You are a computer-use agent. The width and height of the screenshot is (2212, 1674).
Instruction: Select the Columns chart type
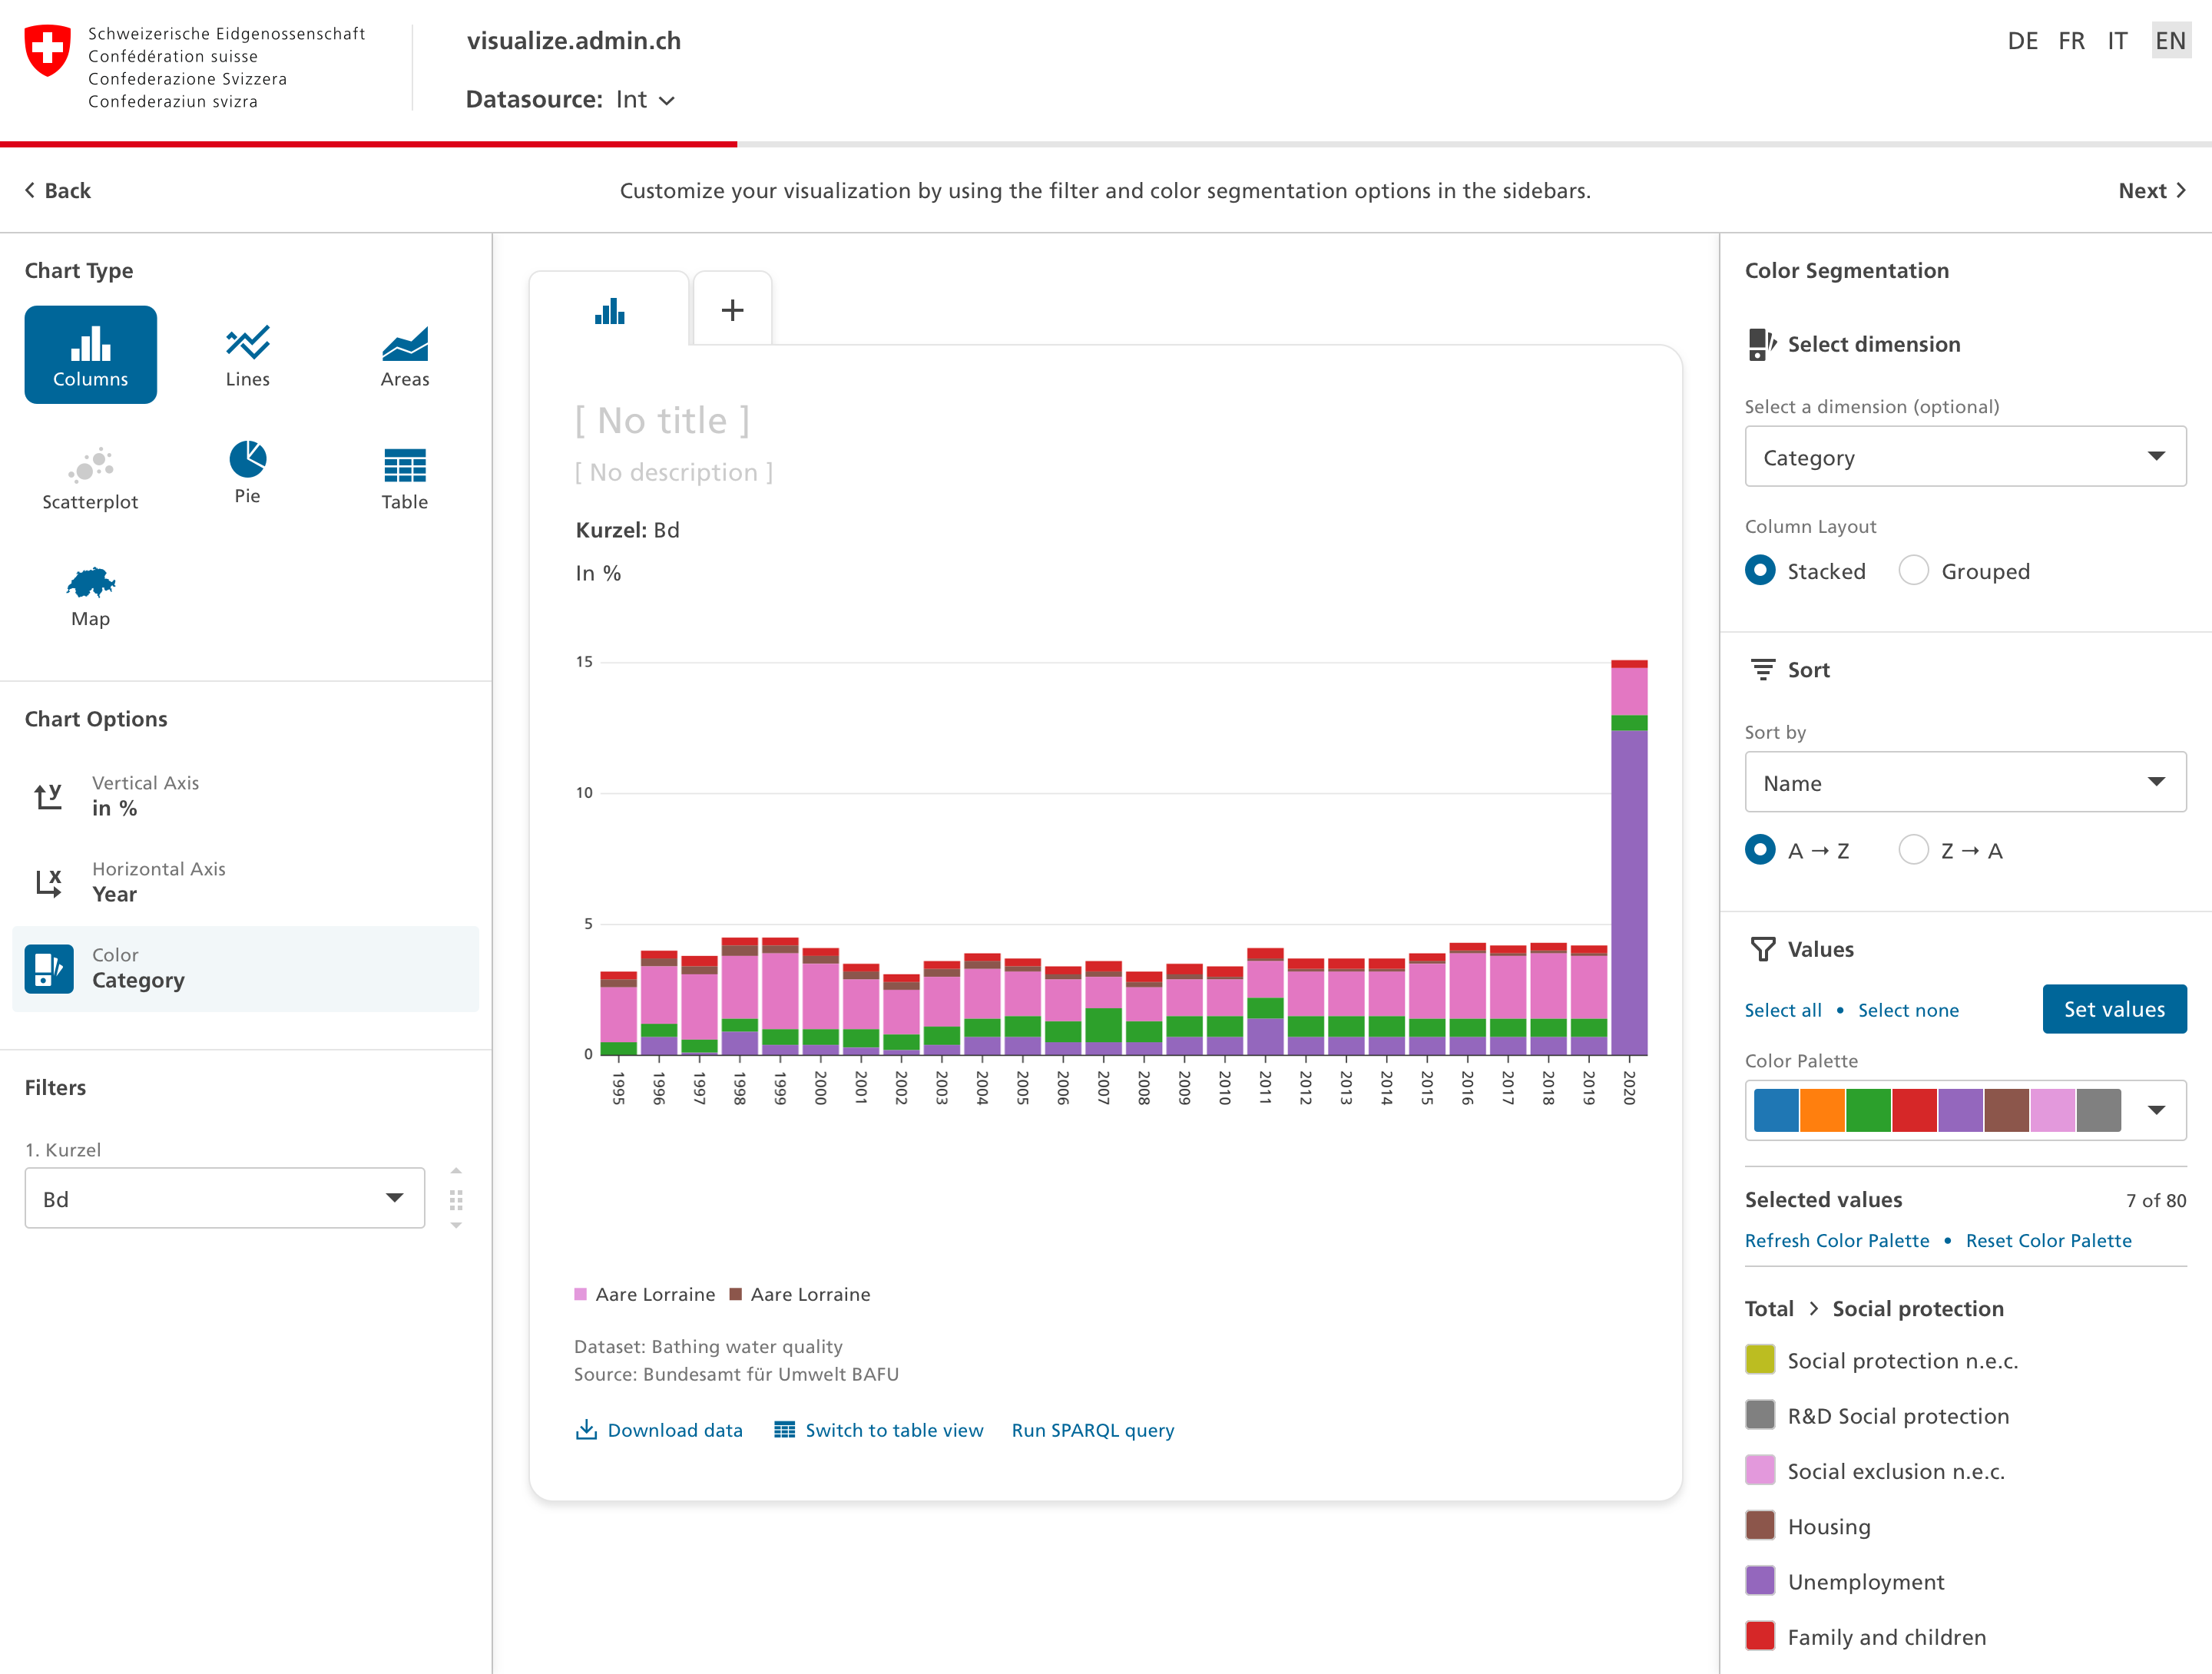90,355
